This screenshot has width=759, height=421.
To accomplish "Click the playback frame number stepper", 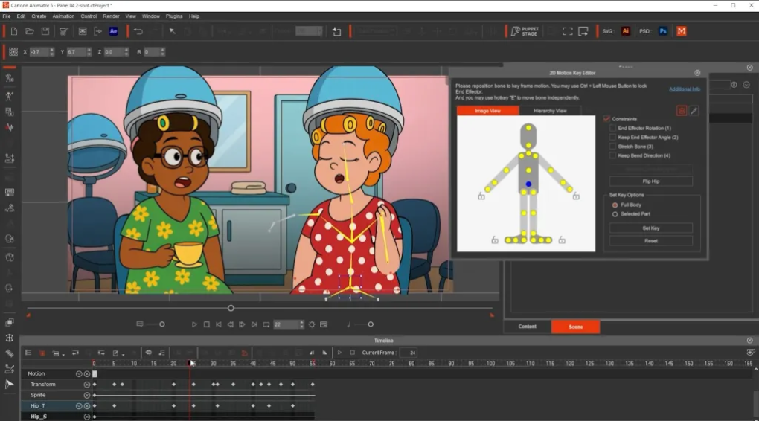I will click(301, 324).
